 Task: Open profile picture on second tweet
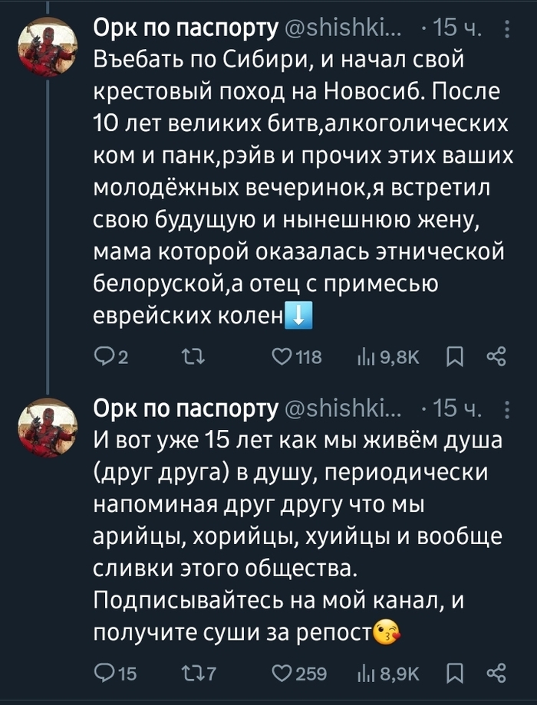[48, 427]
